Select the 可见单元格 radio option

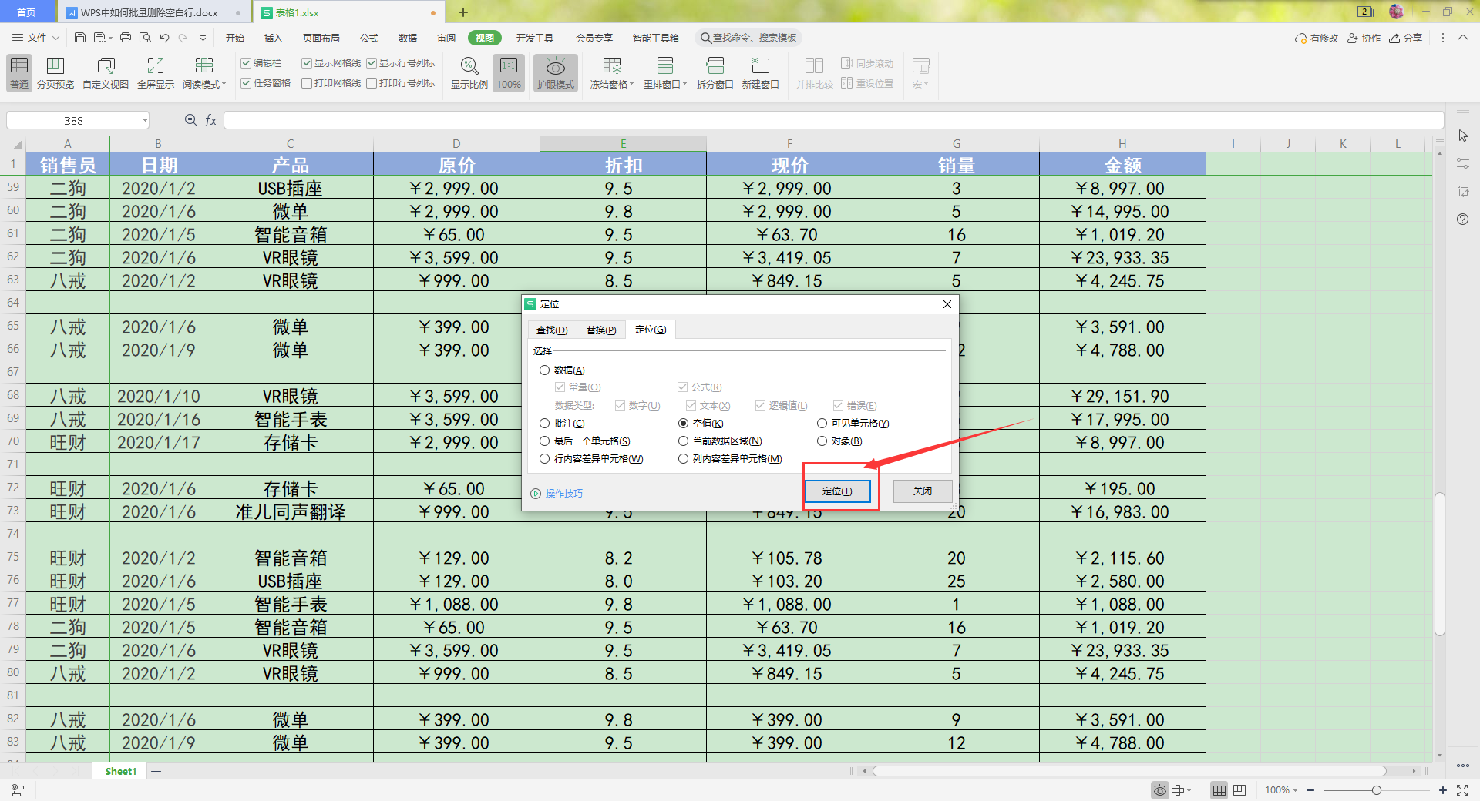[822, 424]
